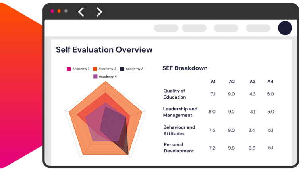
Task: Click the grey window dot
Action: [66, 11]
